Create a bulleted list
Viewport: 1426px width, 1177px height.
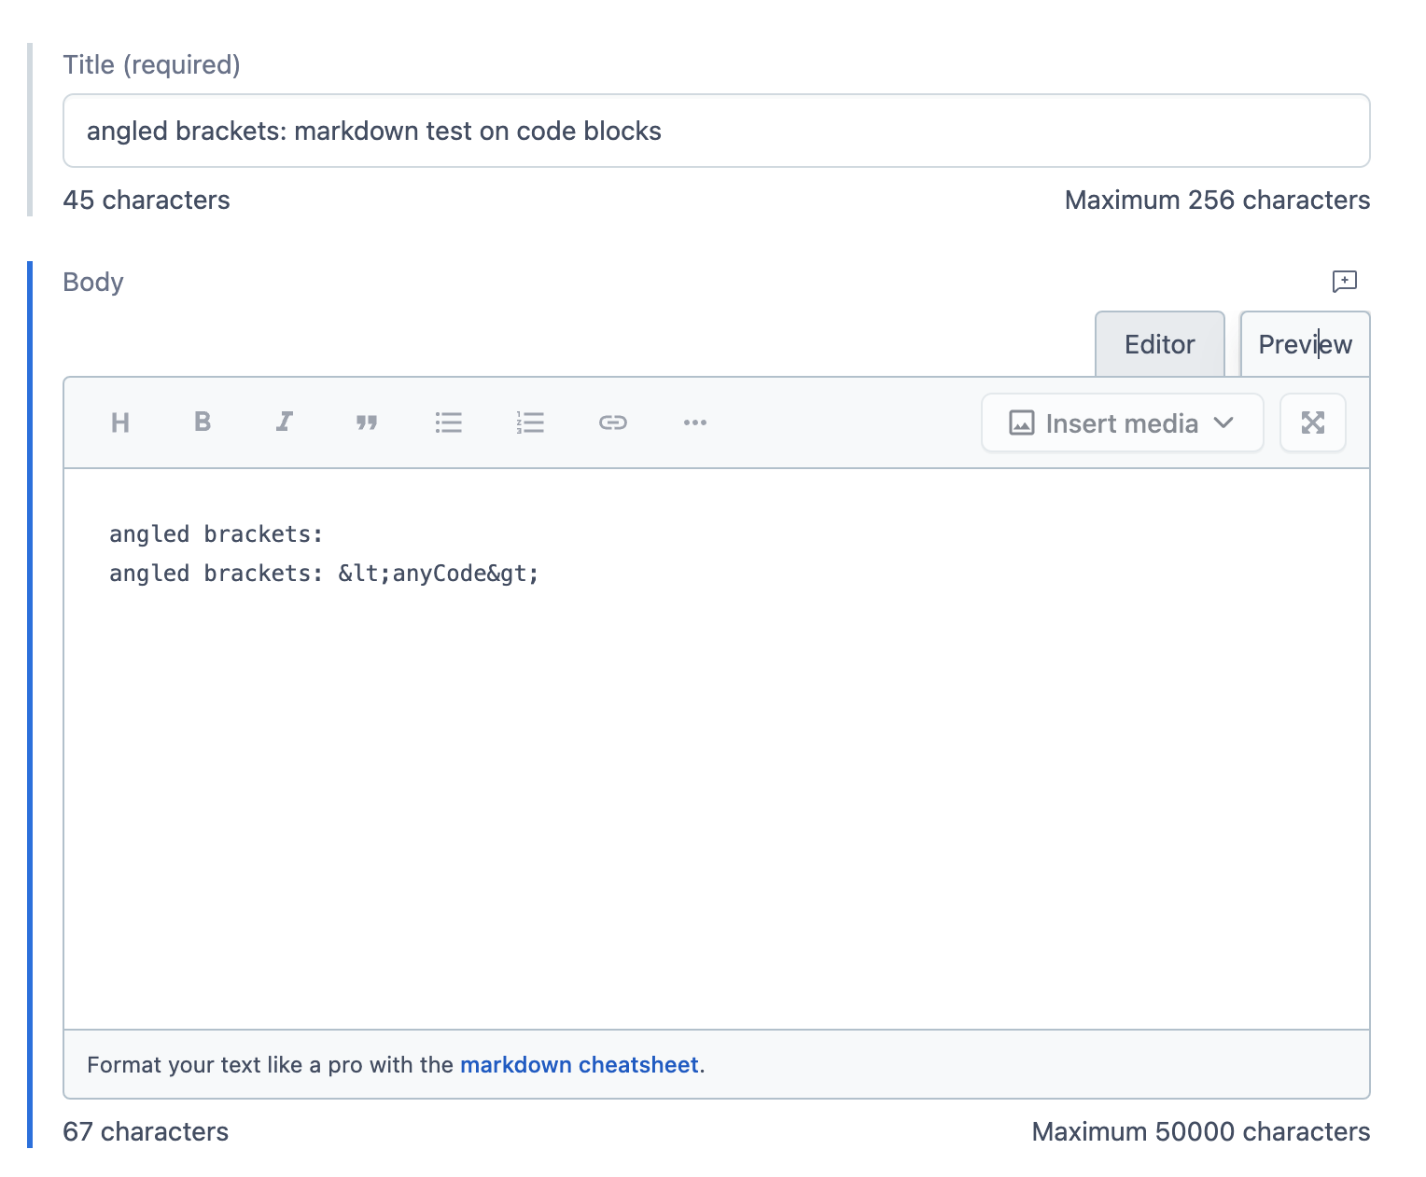click(448, 422)
